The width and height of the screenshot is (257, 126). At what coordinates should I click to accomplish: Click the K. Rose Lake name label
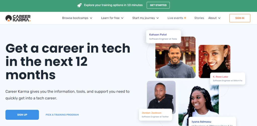click(220, 77)
